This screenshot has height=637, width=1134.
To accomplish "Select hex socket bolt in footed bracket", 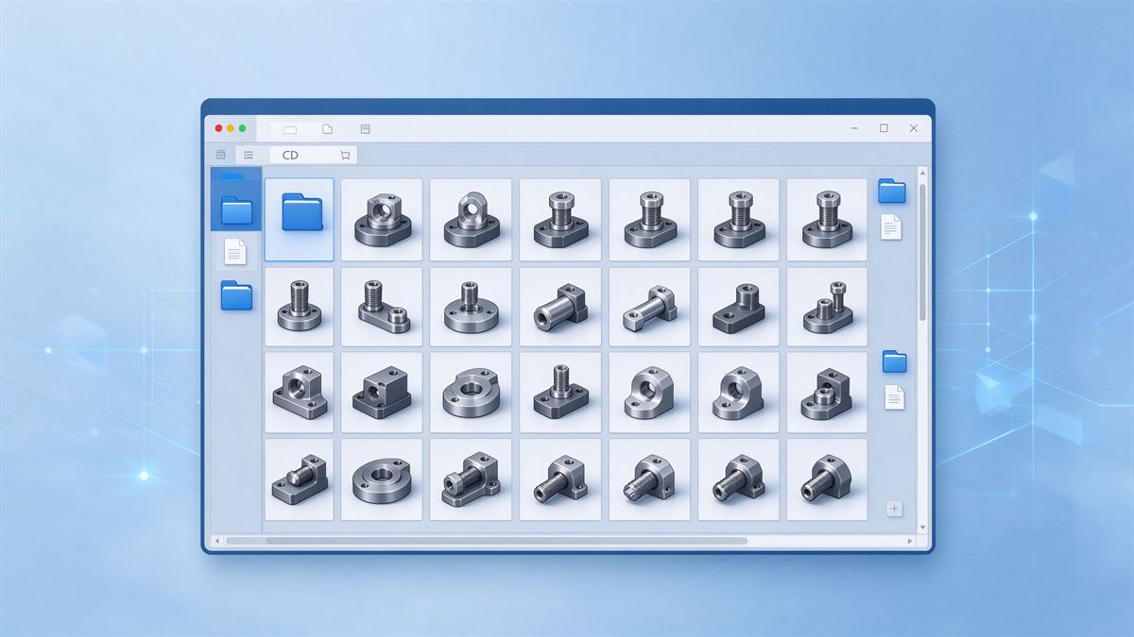I will click(471, 479).
